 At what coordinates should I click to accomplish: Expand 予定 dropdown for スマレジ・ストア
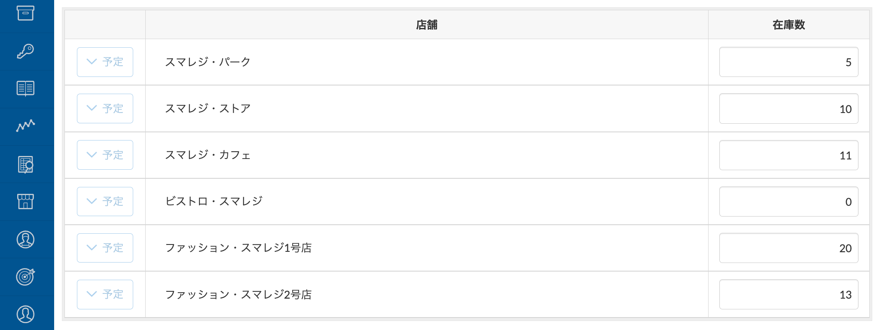coord(105,108)
